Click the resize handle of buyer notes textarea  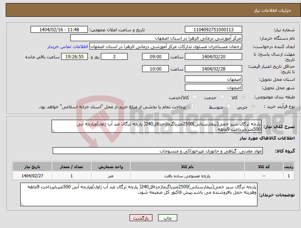(22, 204)
